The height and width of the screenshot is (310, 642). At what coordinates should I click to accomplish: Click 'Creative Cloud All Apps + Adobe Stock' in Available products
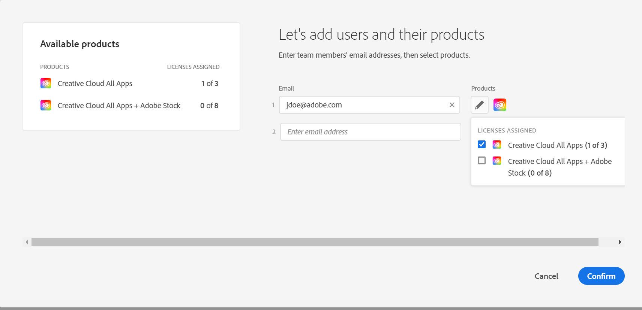point(119,106)
